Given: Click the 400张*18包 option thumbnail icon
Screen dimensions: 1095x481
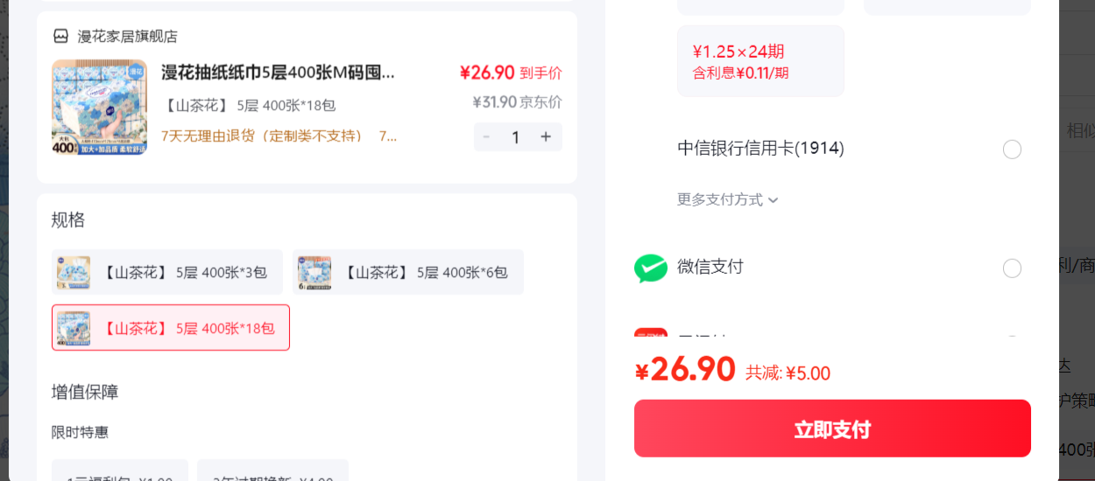Looking at the screenshot, I should 74,328.
